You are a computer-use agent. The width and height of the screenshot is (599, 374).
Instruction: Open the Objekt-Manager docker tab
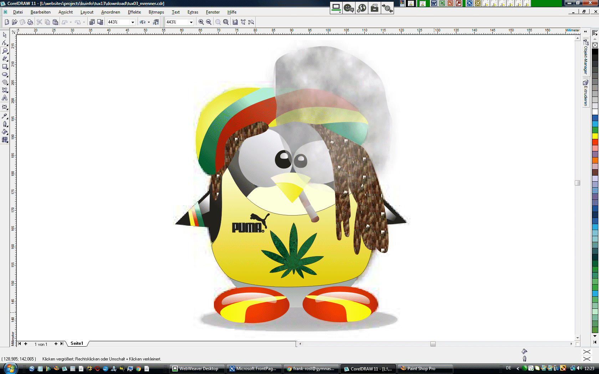[x=585, y=57]
